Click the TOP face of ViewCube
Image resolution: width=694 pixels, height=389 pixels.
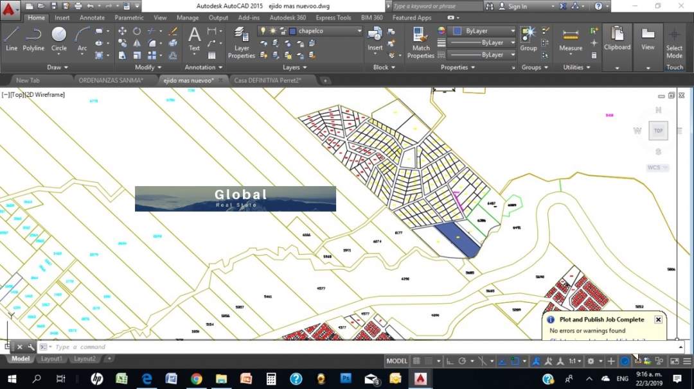pyautogui.click(x=658, y=131)
